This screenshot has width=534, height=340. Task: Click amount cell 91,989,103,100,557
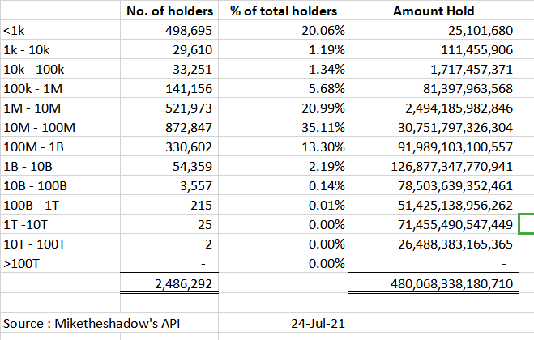(434, 147)
